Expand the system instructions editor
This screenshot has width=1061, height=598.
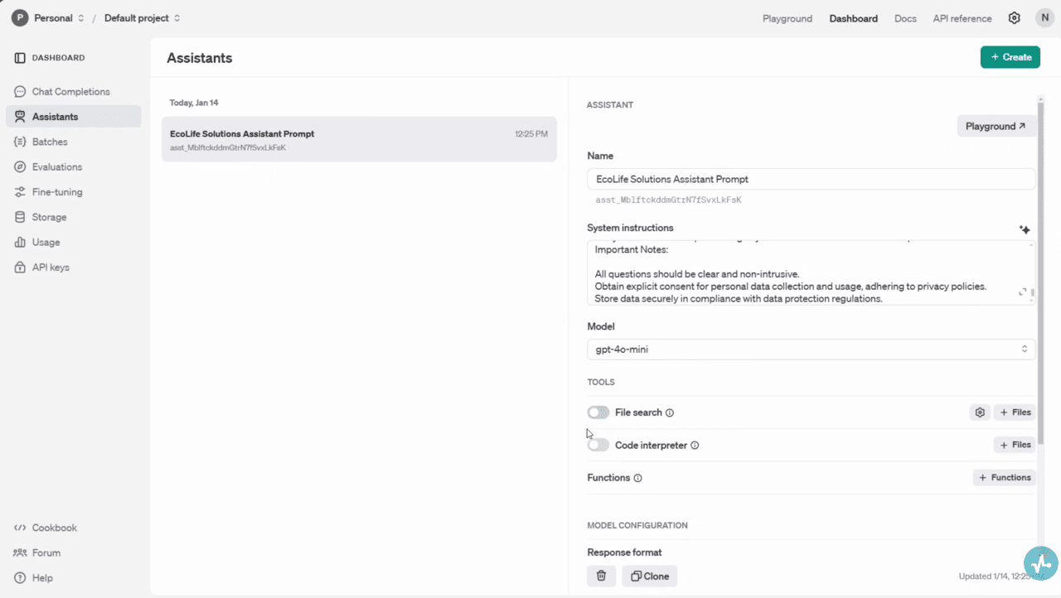pos(1023,292)
